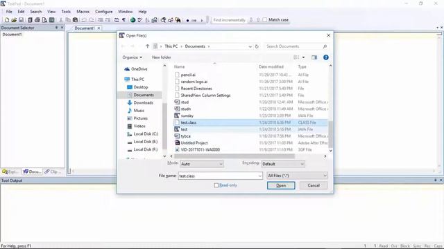Screen dimensions: 444x249
Task: Pin the Tool Output panel
Action: pyautogui.click(x=436, y=180)
